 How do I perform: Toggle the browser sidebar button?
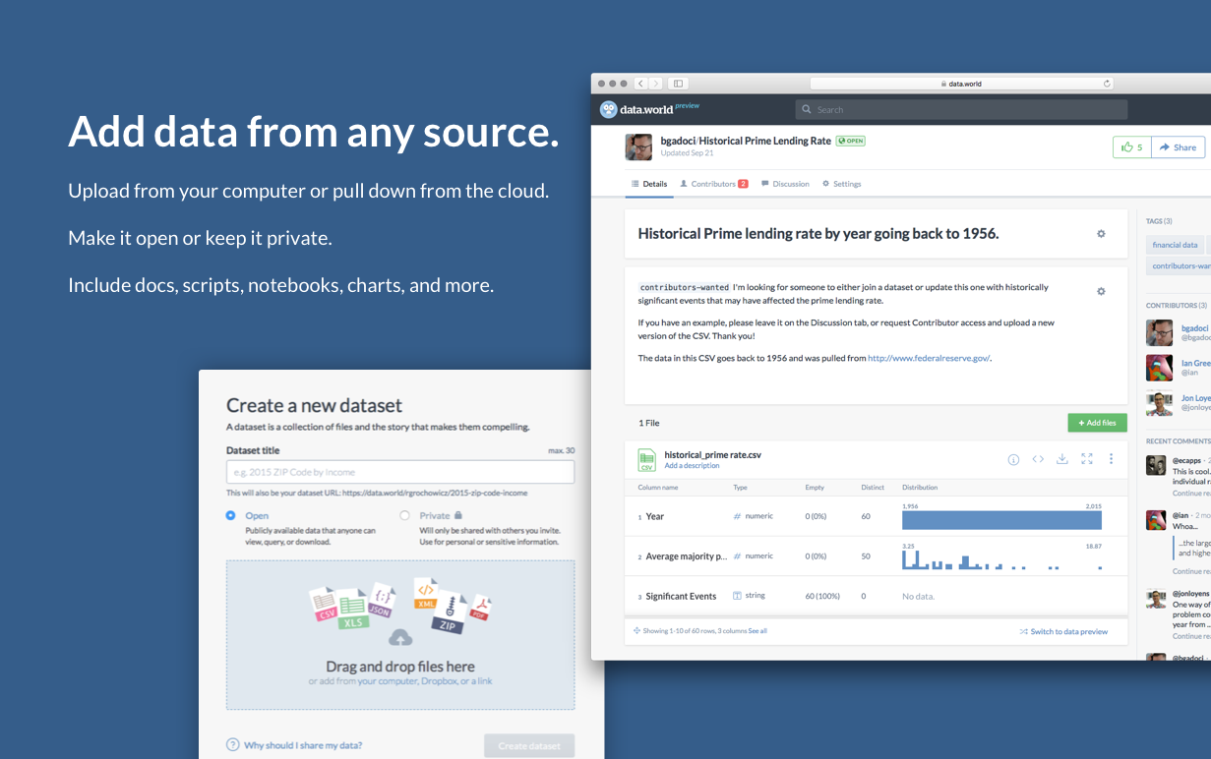tap(679, 84)
